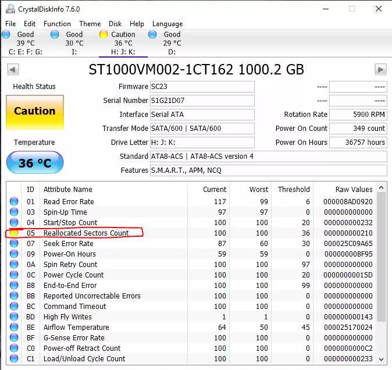Viewport: 392px width, 370px height.
Task: Select the C: E: F: G: disk tab
Action: [25, 43]
